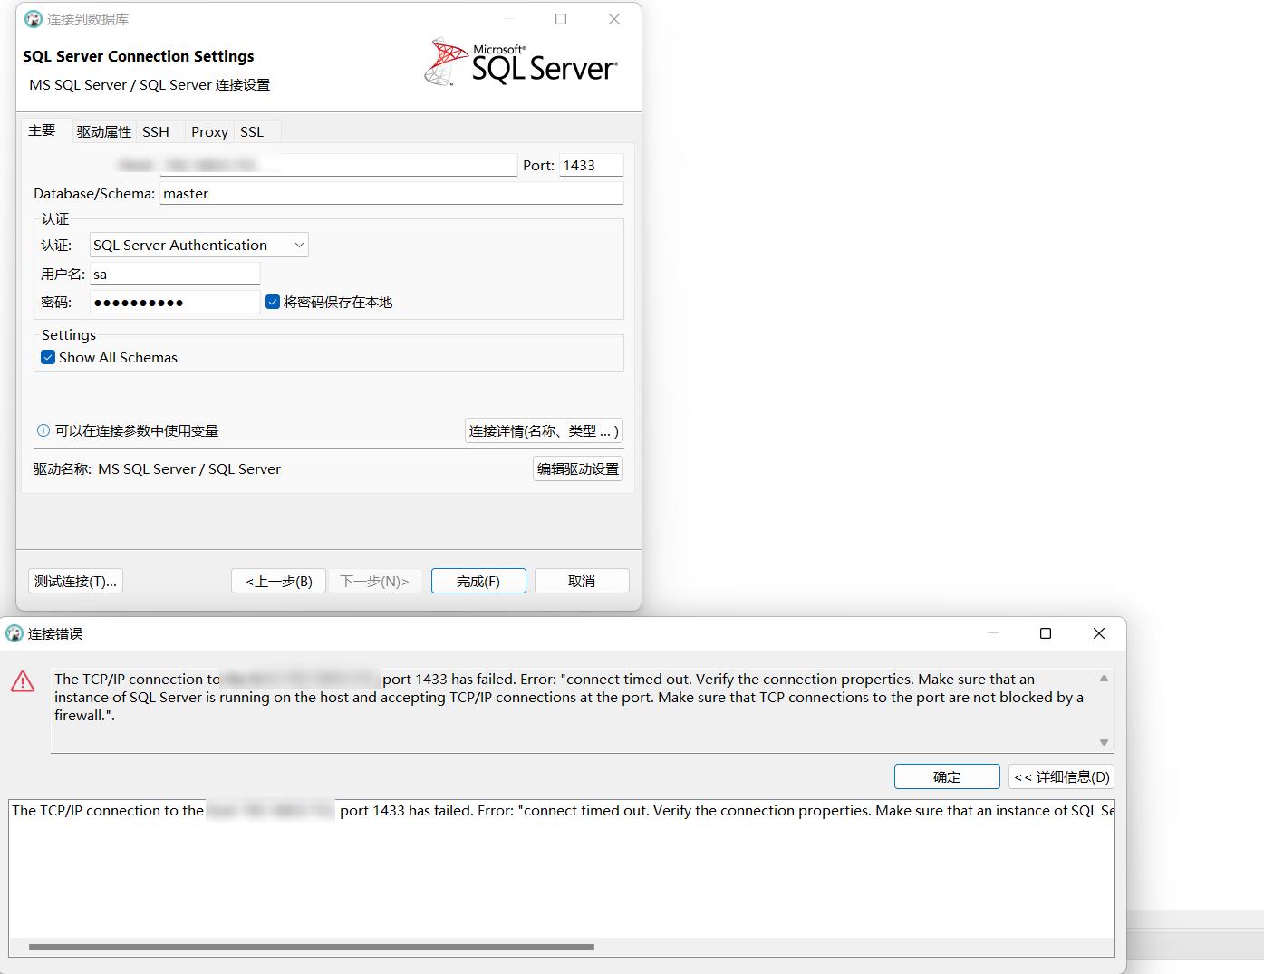Click the DBeaver icon in 连接错误 title bar

tap(14, 633)
